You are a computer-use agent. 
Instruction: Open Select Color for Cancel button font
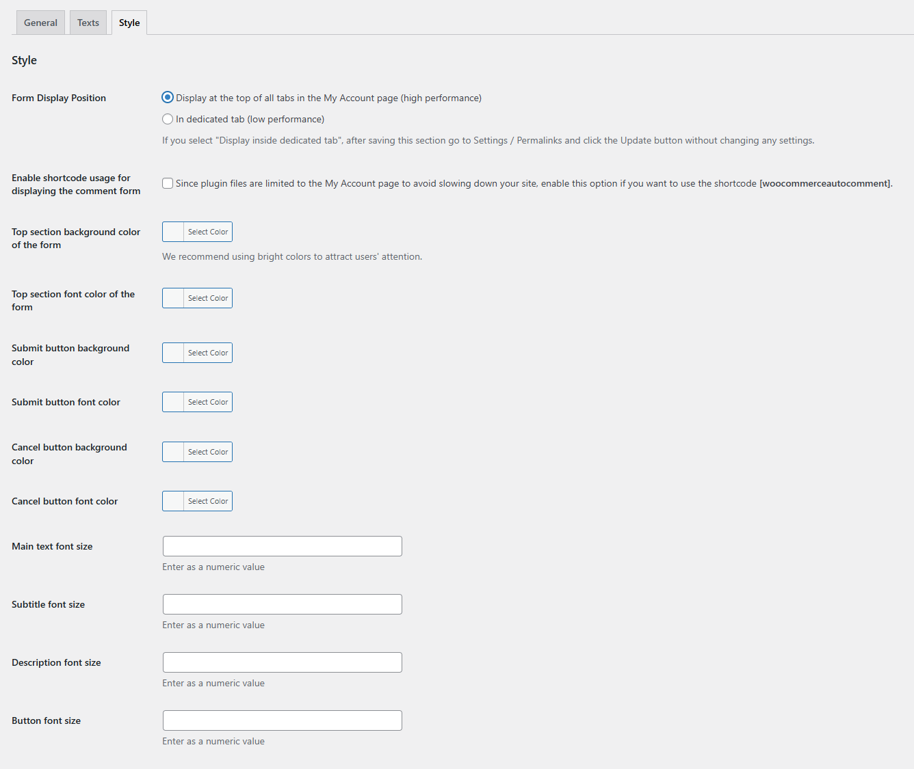pos(208,501)
